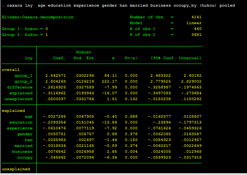This screenshot has height=175, width=247.
Task: Click group_2 z value 222.17
Action: [109, 81]
